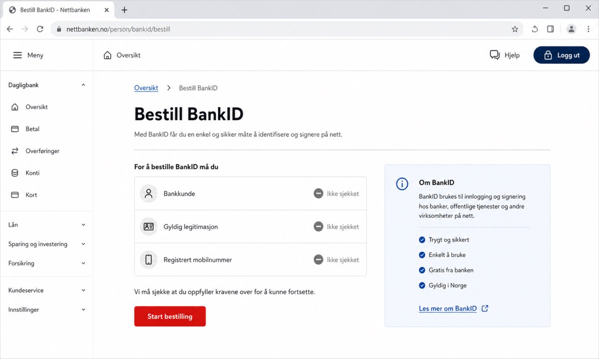599x359 pixels.
Task: Click the Ikke sjekket text in Bankkunde row
Action: tap(343, 193)
